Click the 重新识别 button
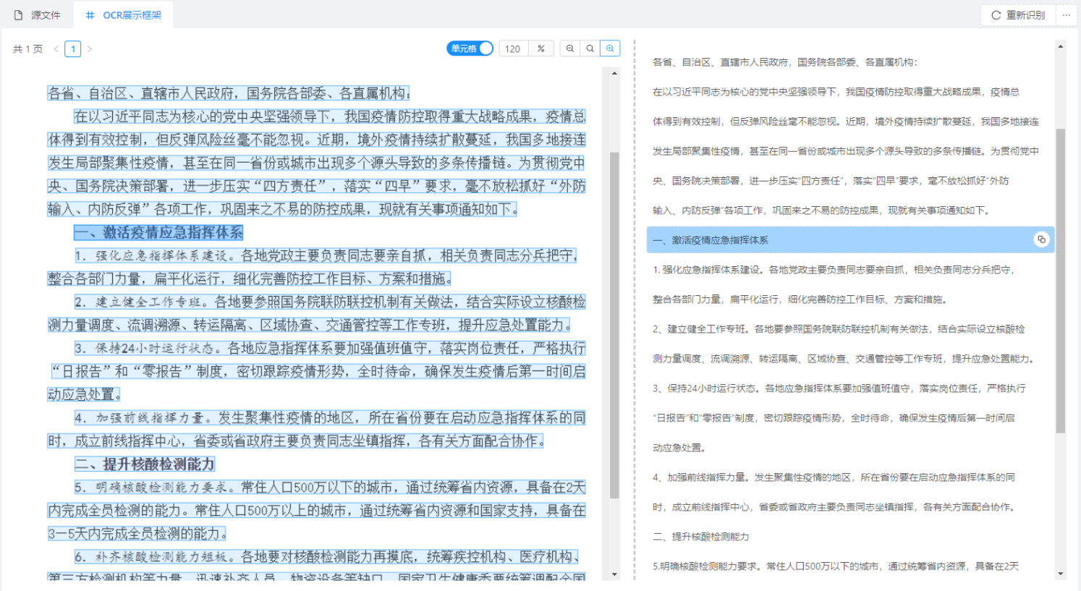This screenshot has height=591, width=1081. 1017,14
